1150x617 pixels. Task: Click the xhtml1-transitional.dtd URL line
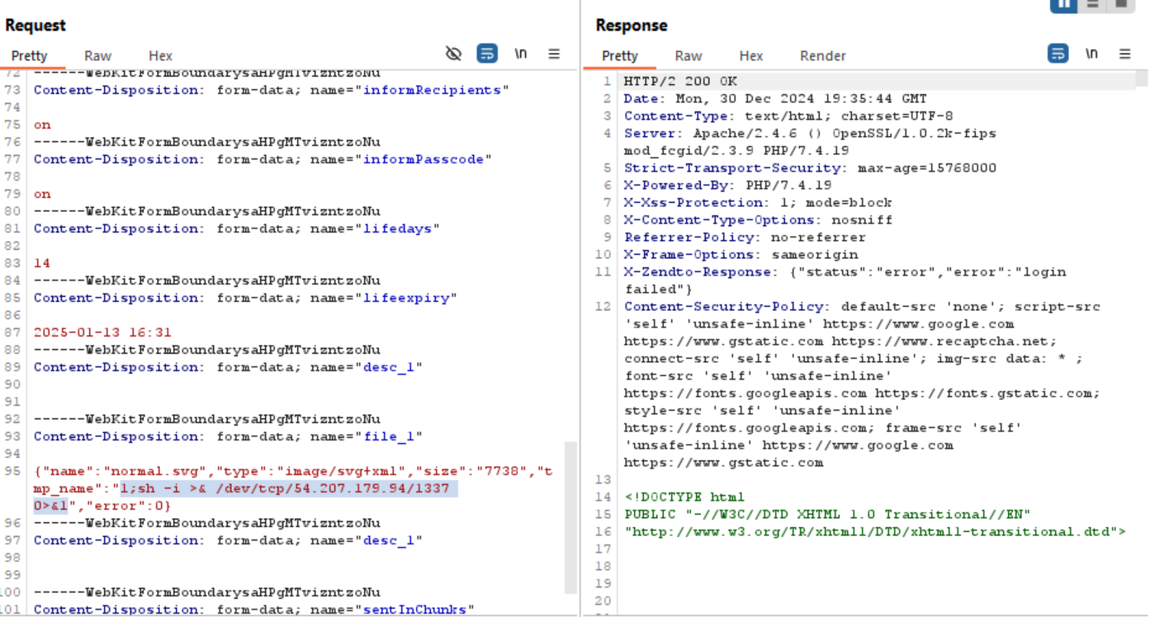[875, 531]
